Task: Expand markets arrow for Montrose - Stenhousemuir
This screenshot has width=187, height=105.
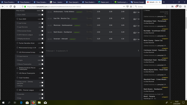Action: [x=139, y=26]
